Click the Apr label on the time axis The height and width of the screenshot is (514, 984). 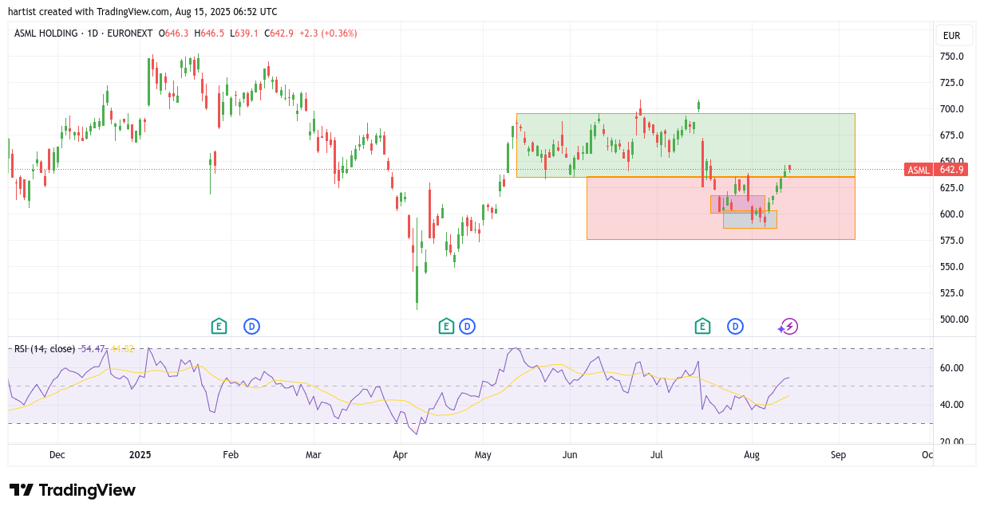point(401,455)
